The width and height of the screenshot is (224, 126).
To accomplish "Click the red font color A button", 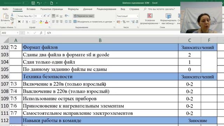I will 47,22.
